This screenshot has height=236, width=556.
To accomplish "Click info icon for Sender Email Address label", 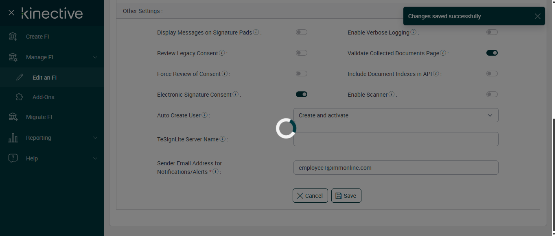I will (216, 171).
